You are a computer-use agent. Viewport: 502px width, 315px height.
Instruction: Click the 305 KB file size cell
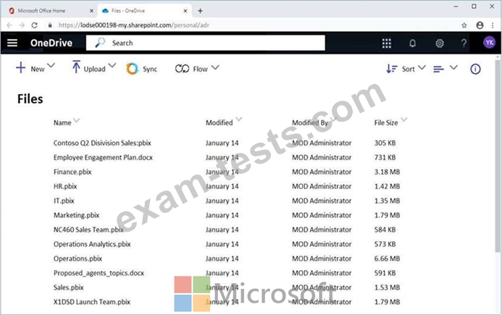(x=385, y=143)
